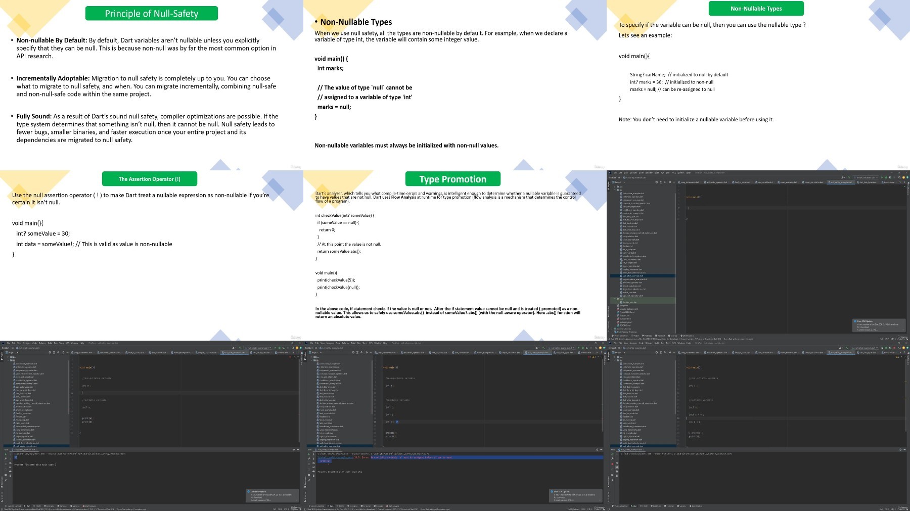The height and width of the screenshot is (511, 910).
Task: Open the IDE frame ending with exit code 0
Action: 152,426
